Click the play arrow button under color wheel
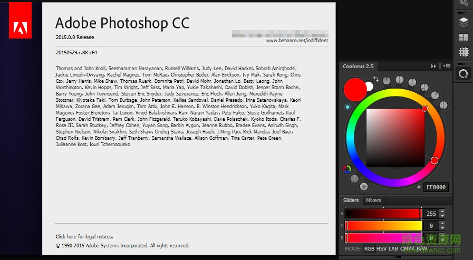Screen dimensions: 473x260 coord(364,186)
